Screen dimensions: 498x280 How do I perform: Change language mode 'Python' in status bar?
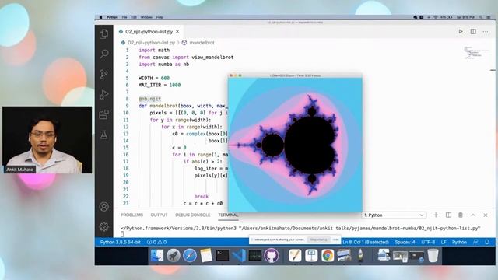pyautogui.click(x=459, y=242)
